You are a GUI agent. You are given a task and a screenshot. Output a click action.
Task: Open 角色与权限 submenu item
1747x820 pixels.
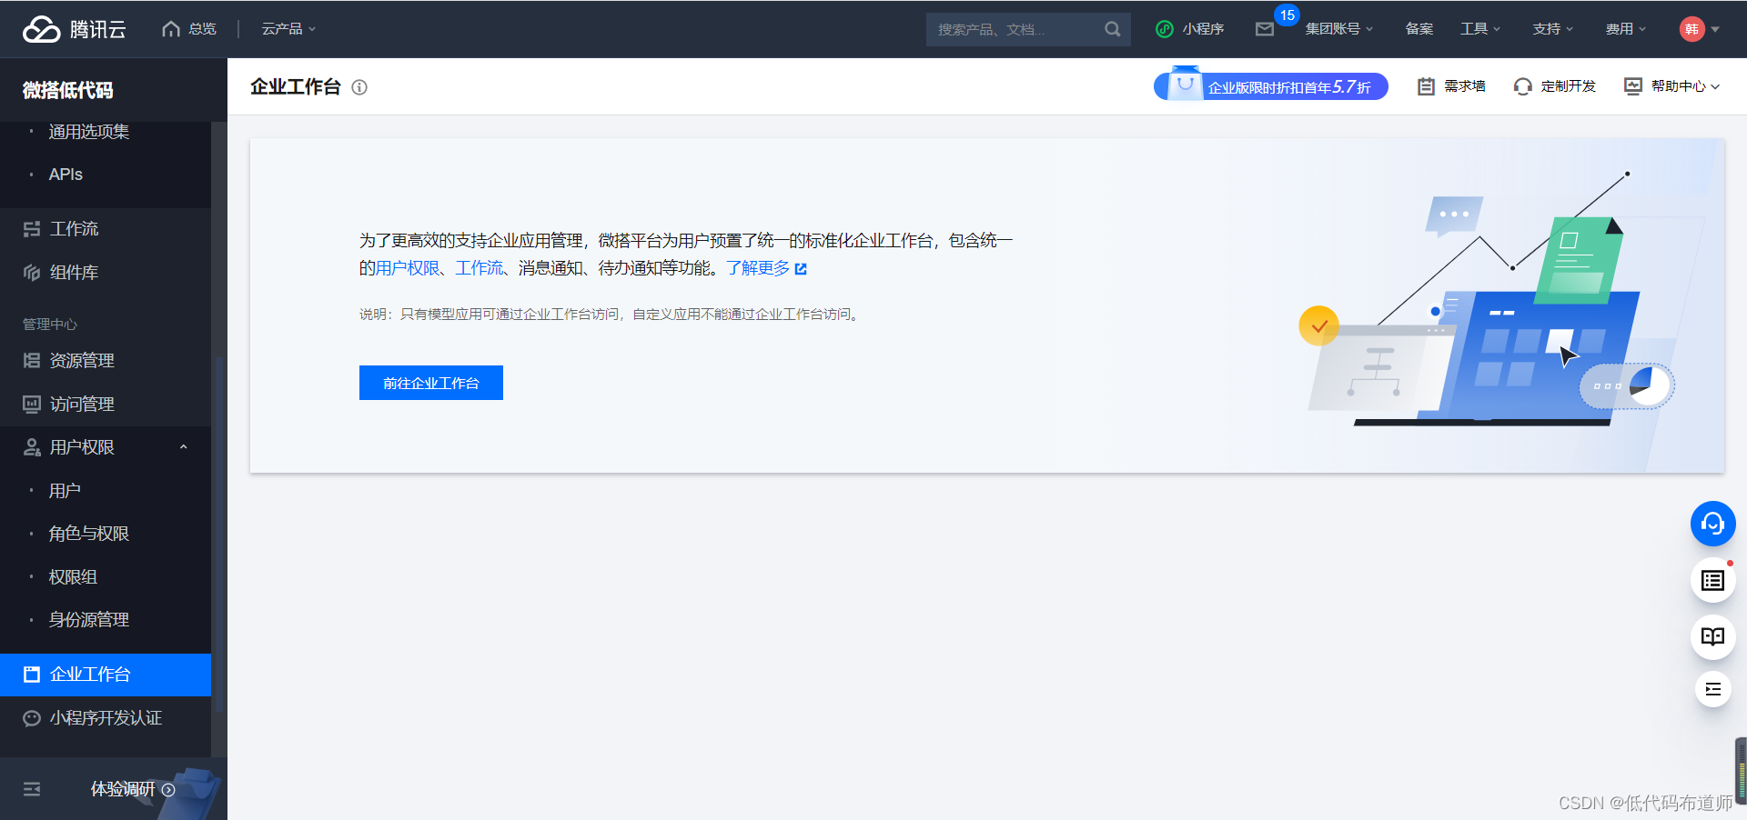pos(88,534)
